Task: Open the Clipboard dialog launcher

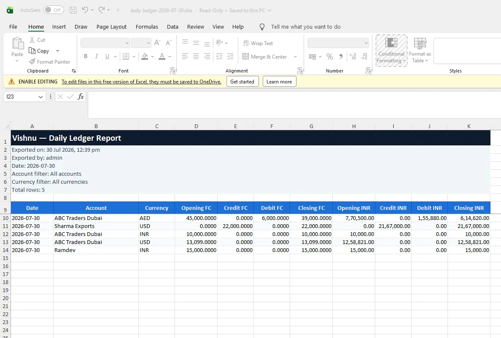Action: coord(74,71)
